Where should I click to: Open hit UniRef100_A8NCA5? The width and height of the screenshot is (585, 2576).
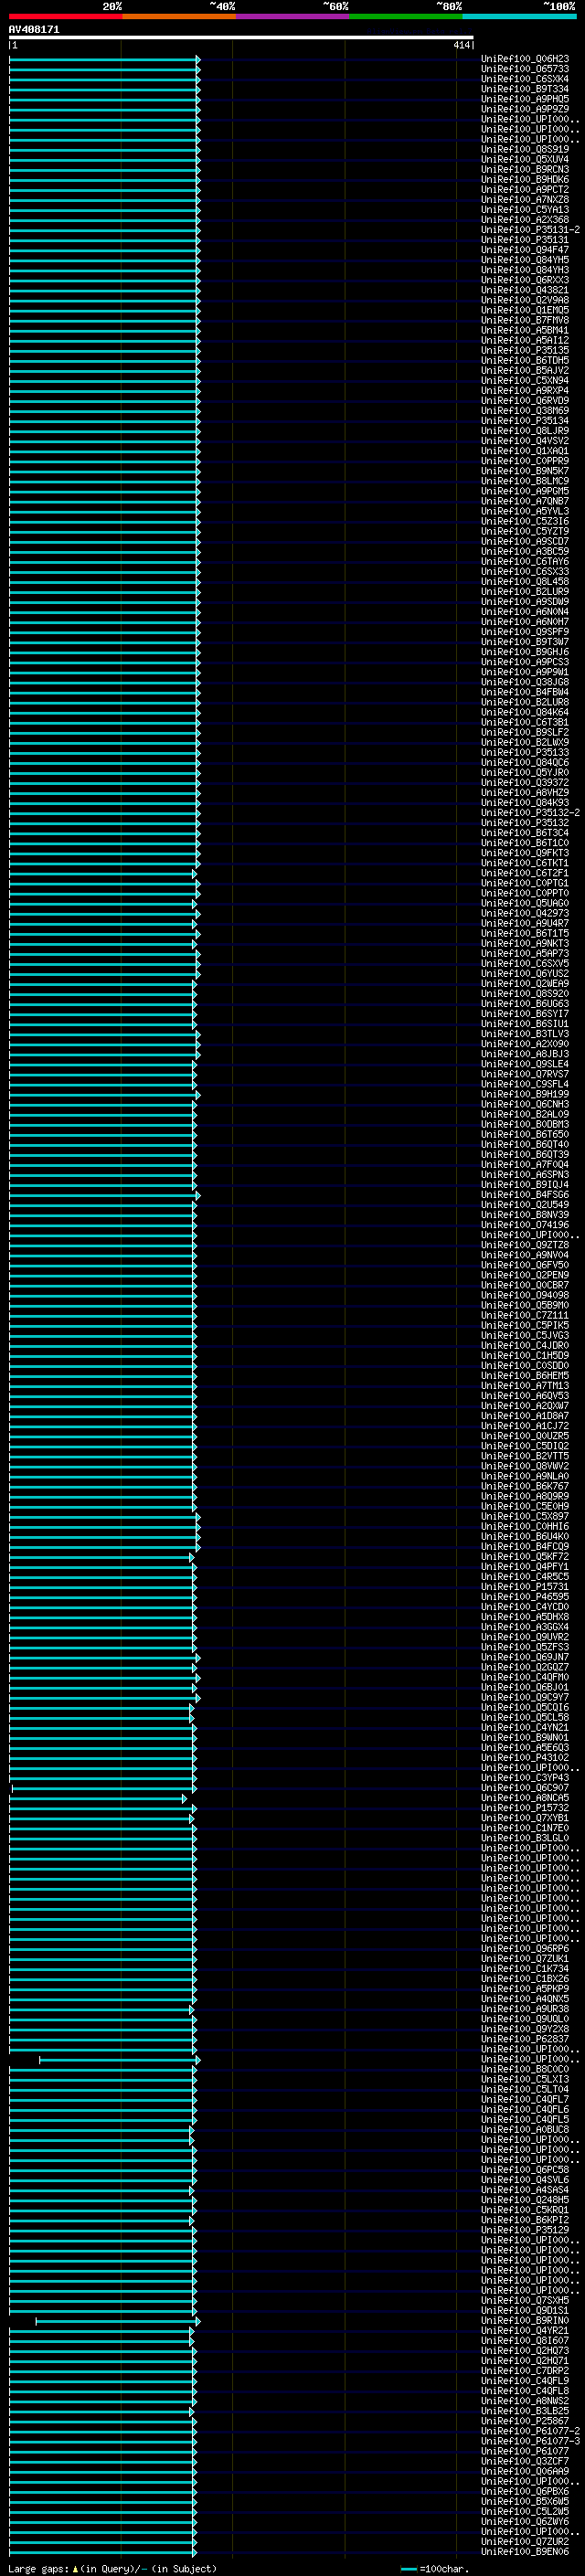pyautogui.click(x=525, y=1798)
